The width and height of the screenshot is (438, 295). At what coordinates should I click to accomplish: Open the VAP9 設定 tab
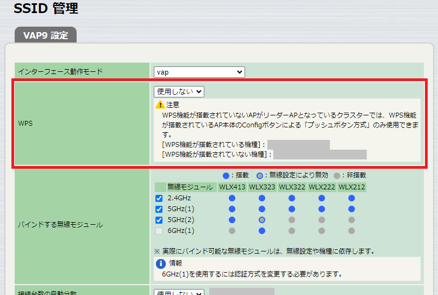[x=46, y=35]
